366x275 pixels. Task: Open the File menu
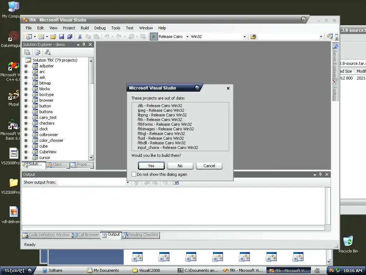[29, 28]
